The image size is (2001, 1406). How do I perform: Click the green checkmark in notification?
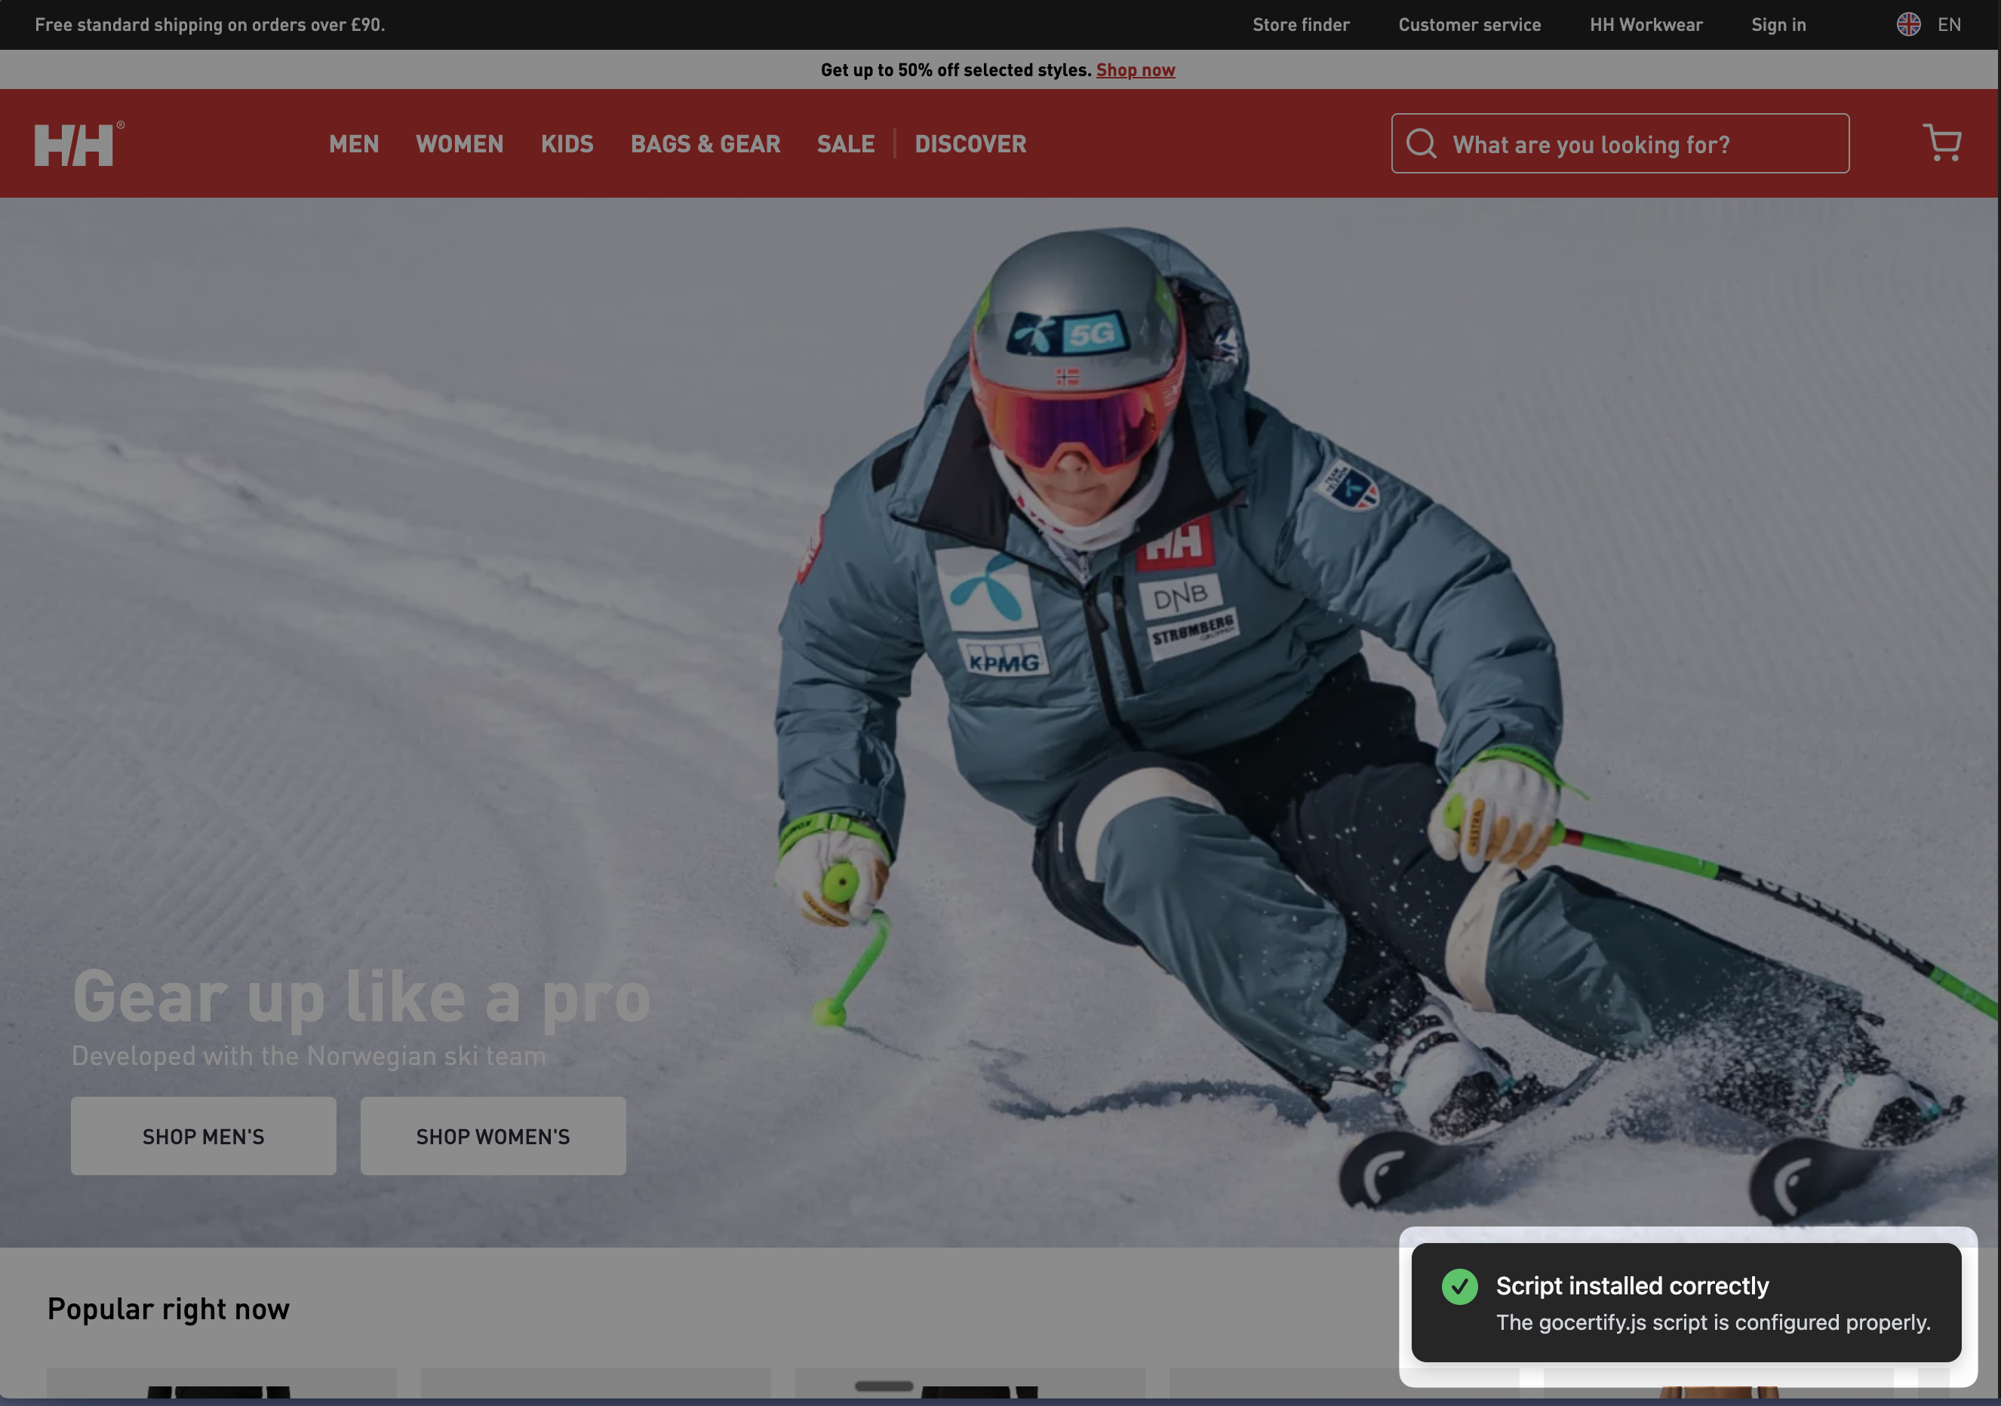coord(1459,1286)
